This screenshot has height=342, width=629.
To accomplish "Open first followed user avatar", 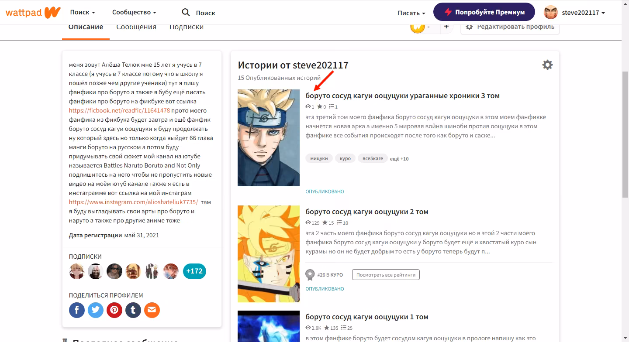I will tap(77, 271).
